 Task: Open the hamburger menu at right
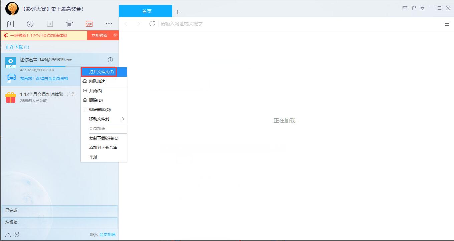click(x=447, y=24)
